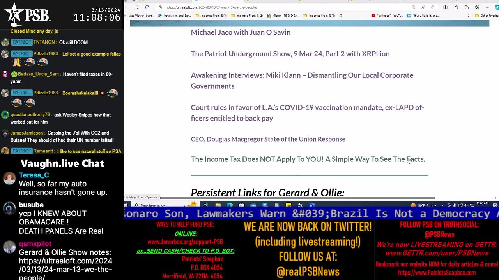Open the Collections icon
This screenshot has width=499, height=280.
tap(467, 7)
